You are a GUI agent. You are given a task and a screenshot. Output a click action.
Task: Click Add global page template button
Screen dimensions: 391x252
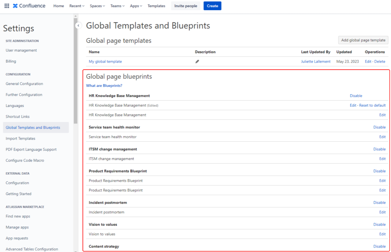click(x=363, y=40)
